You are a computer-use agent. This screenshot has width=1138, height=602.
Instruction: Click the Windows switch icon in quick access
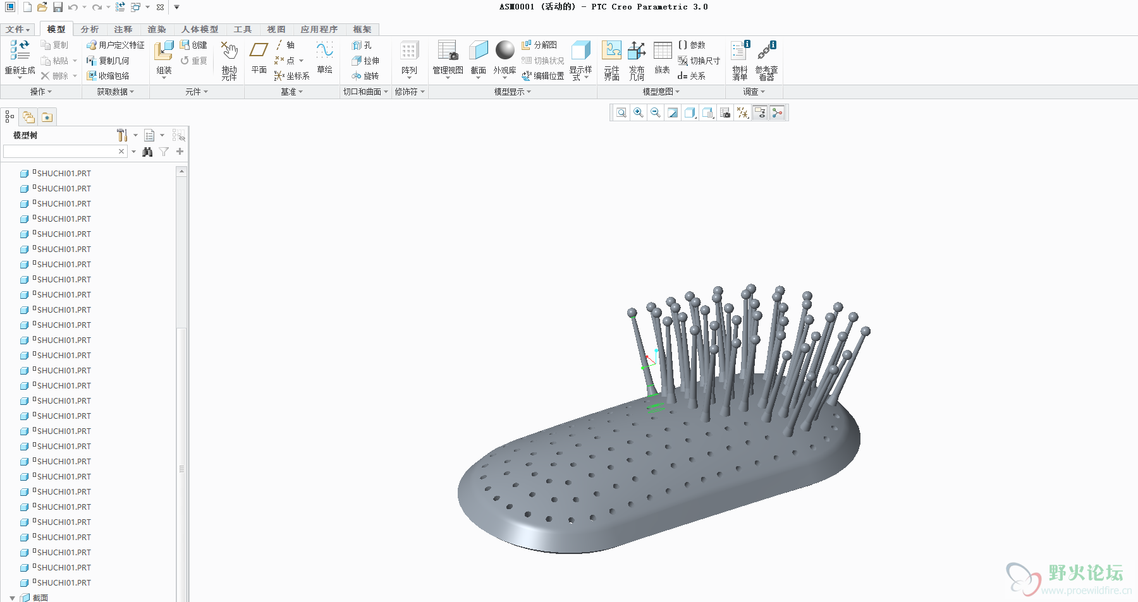point(135,7)
